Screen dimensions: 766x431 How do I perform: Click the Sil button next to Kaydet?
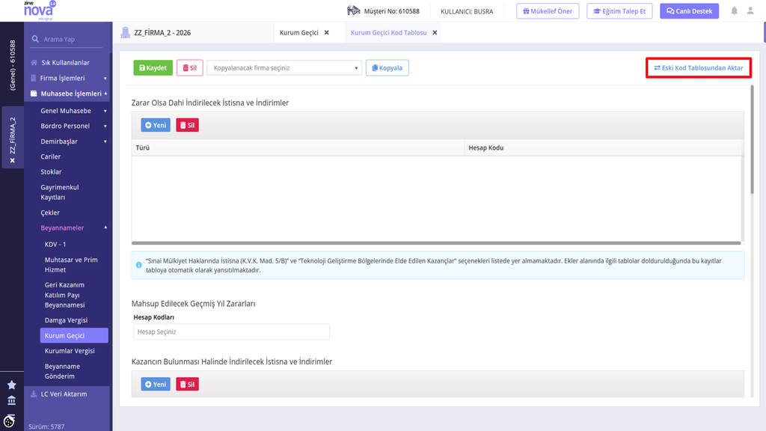click(189, 68)
